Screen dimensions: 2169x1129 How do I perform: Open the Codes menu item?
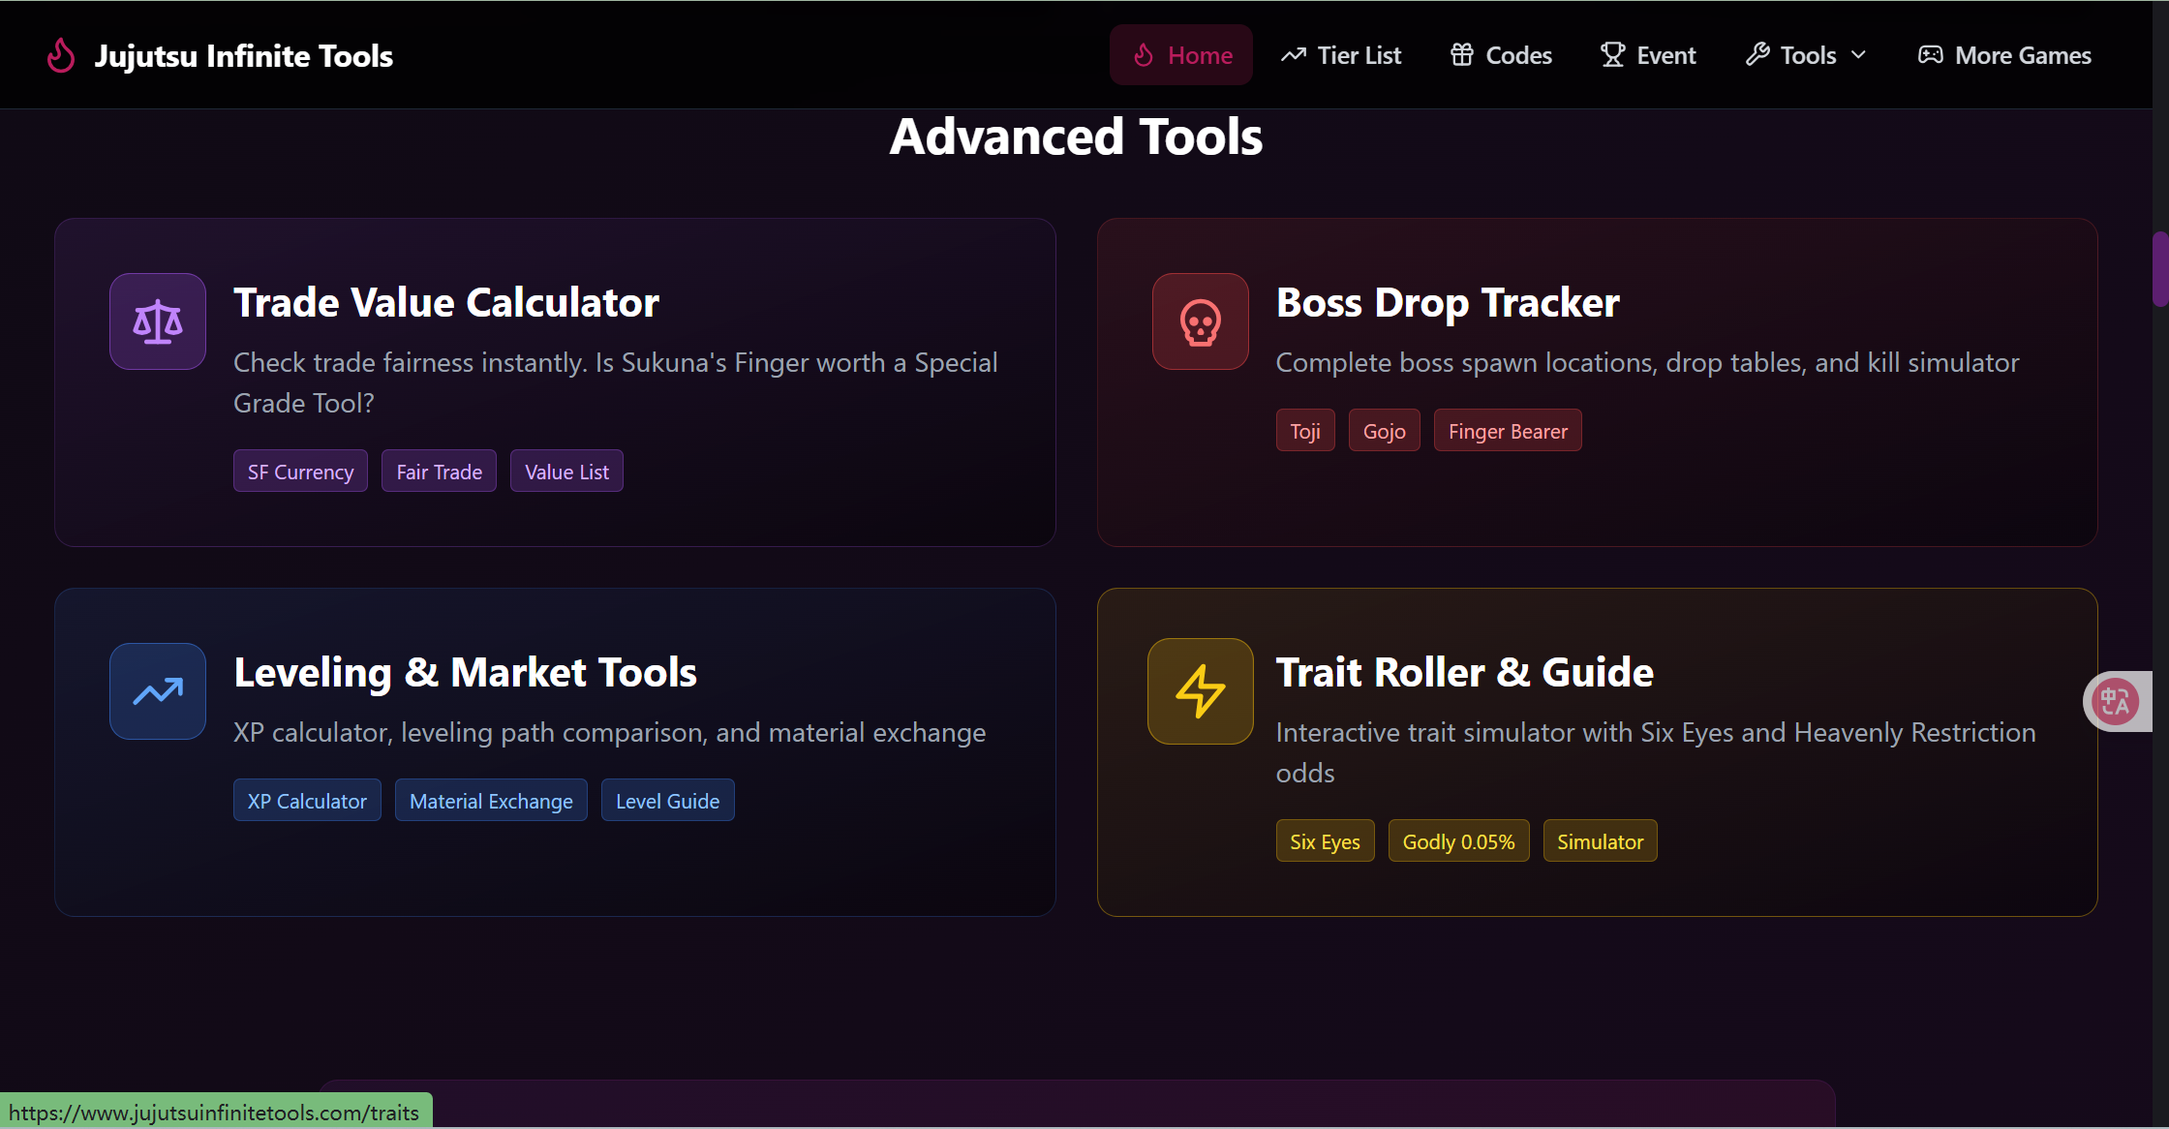(1515, 55)
